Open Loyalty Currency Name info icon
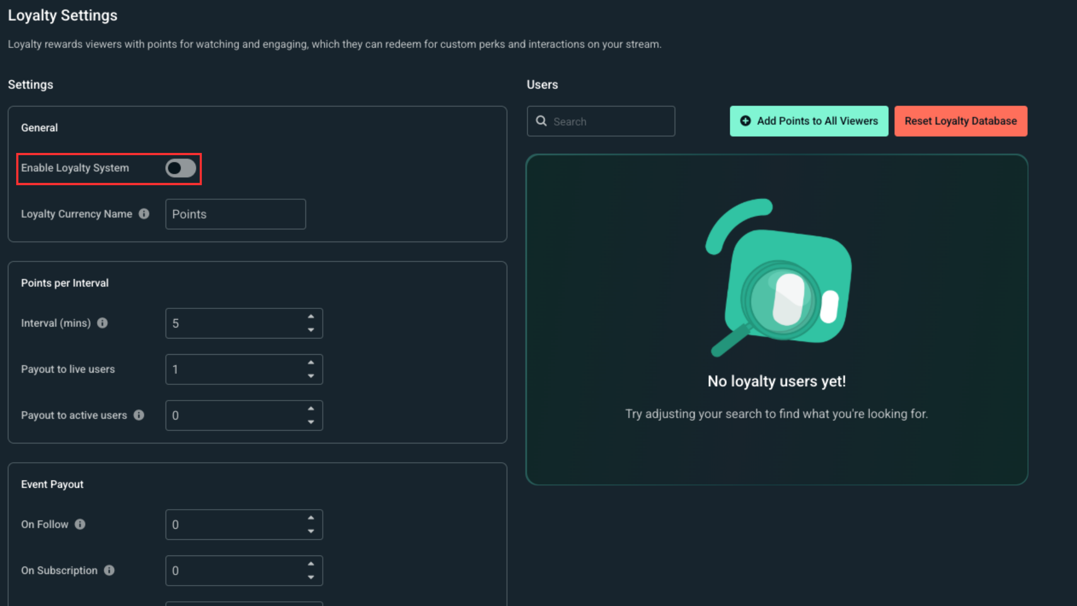This screenshot has height=606, width=1077. tap(144, 214)
